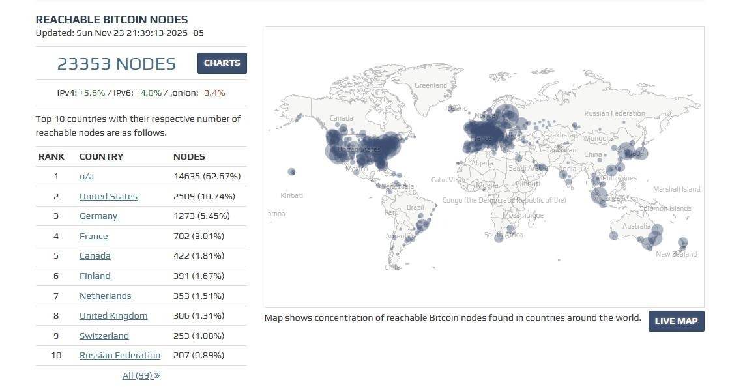The width and height of the screenshot is (745, 387).
Task: Open the United States country link
Action: tap(108, 196)
